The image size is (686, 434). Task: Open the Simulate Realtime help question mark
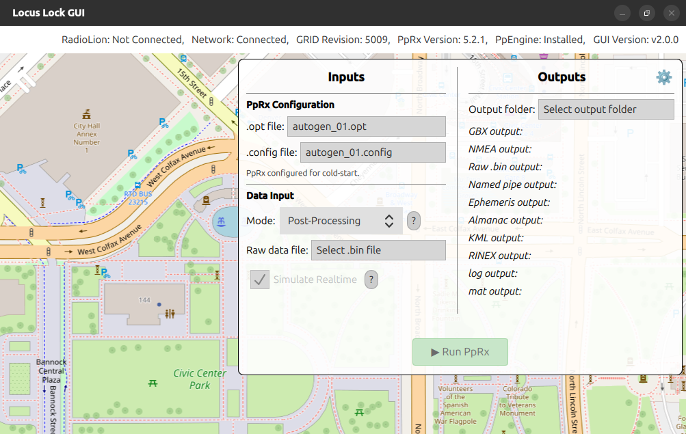point(371,280)
